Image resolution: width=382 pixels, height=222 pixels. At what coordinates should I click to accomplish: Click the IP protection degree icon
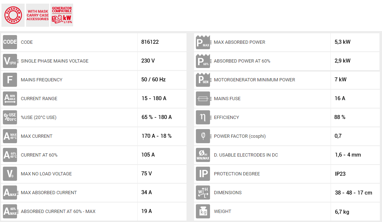click(203, 174)
